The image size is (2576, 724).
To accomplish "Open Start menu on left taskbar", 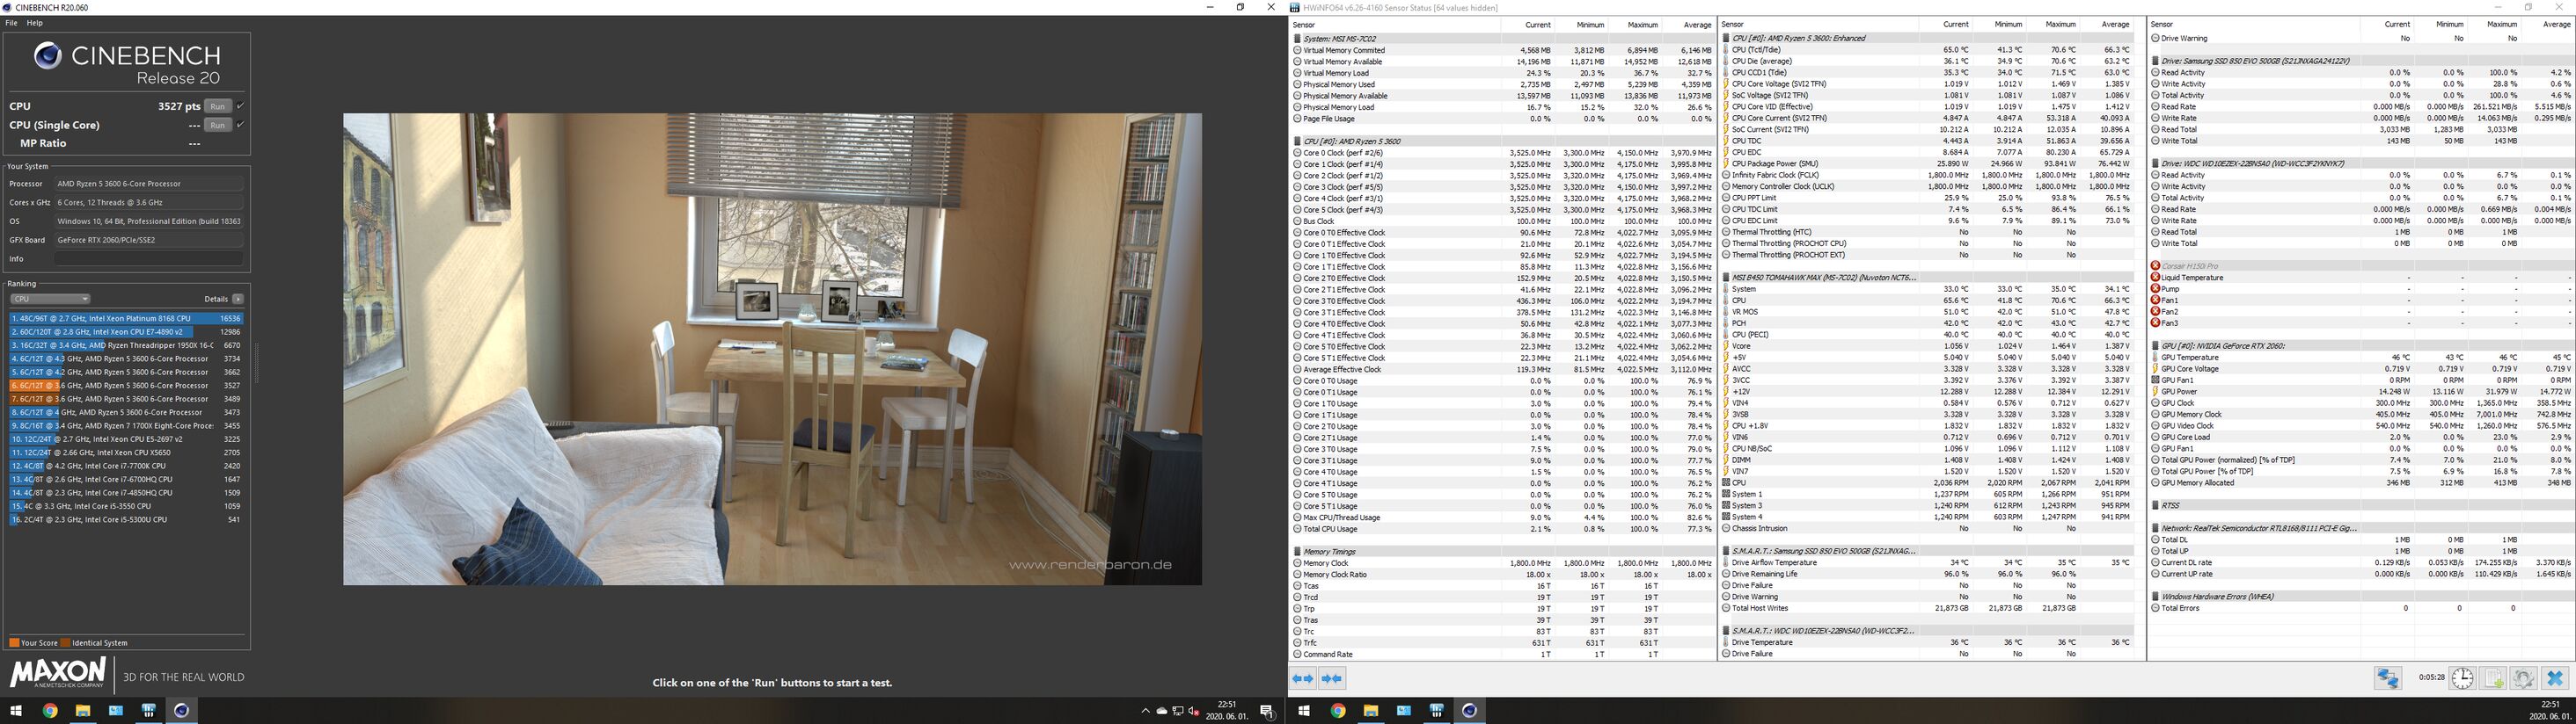I will [x=15, y=711].
